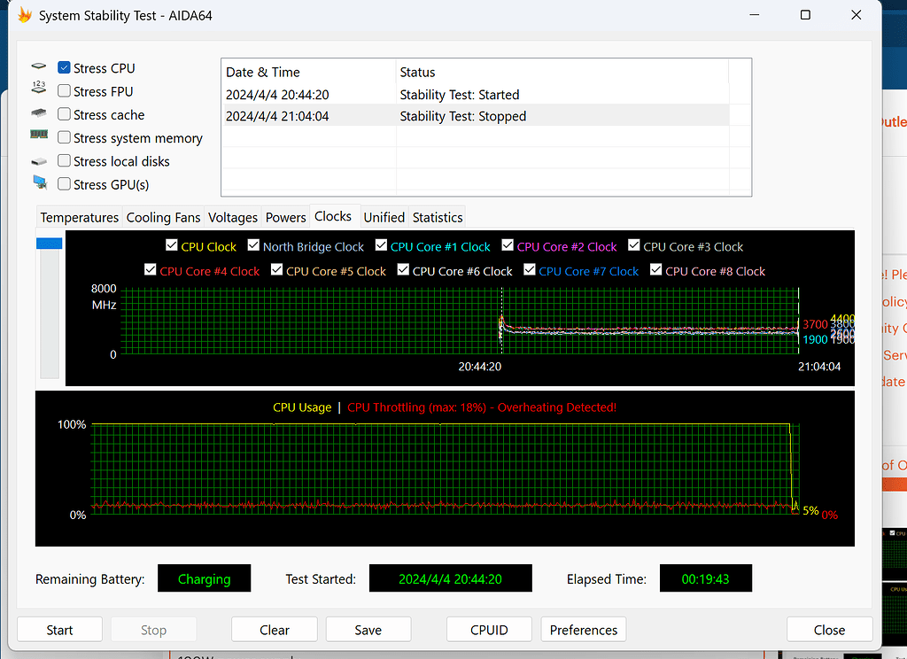This screenshot has width=907, height=659.
Task: Enable the Stress FPU checkbox
Action: [63, 90]
